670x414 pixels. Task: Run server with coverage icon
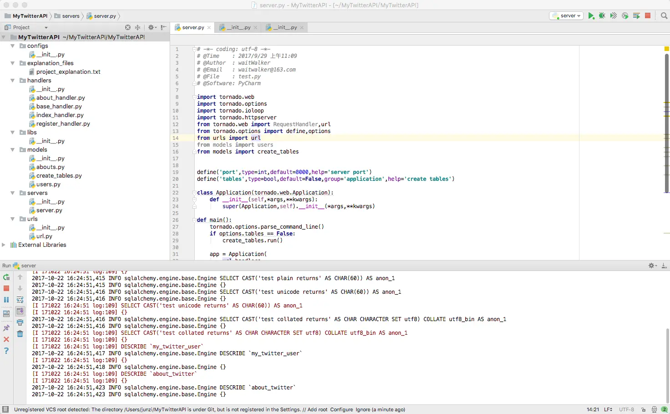614,16
